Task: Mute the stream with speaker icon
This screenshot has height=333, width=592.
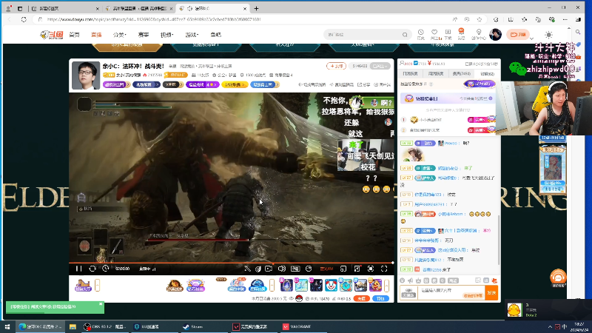Action: (x=282, y=269)
